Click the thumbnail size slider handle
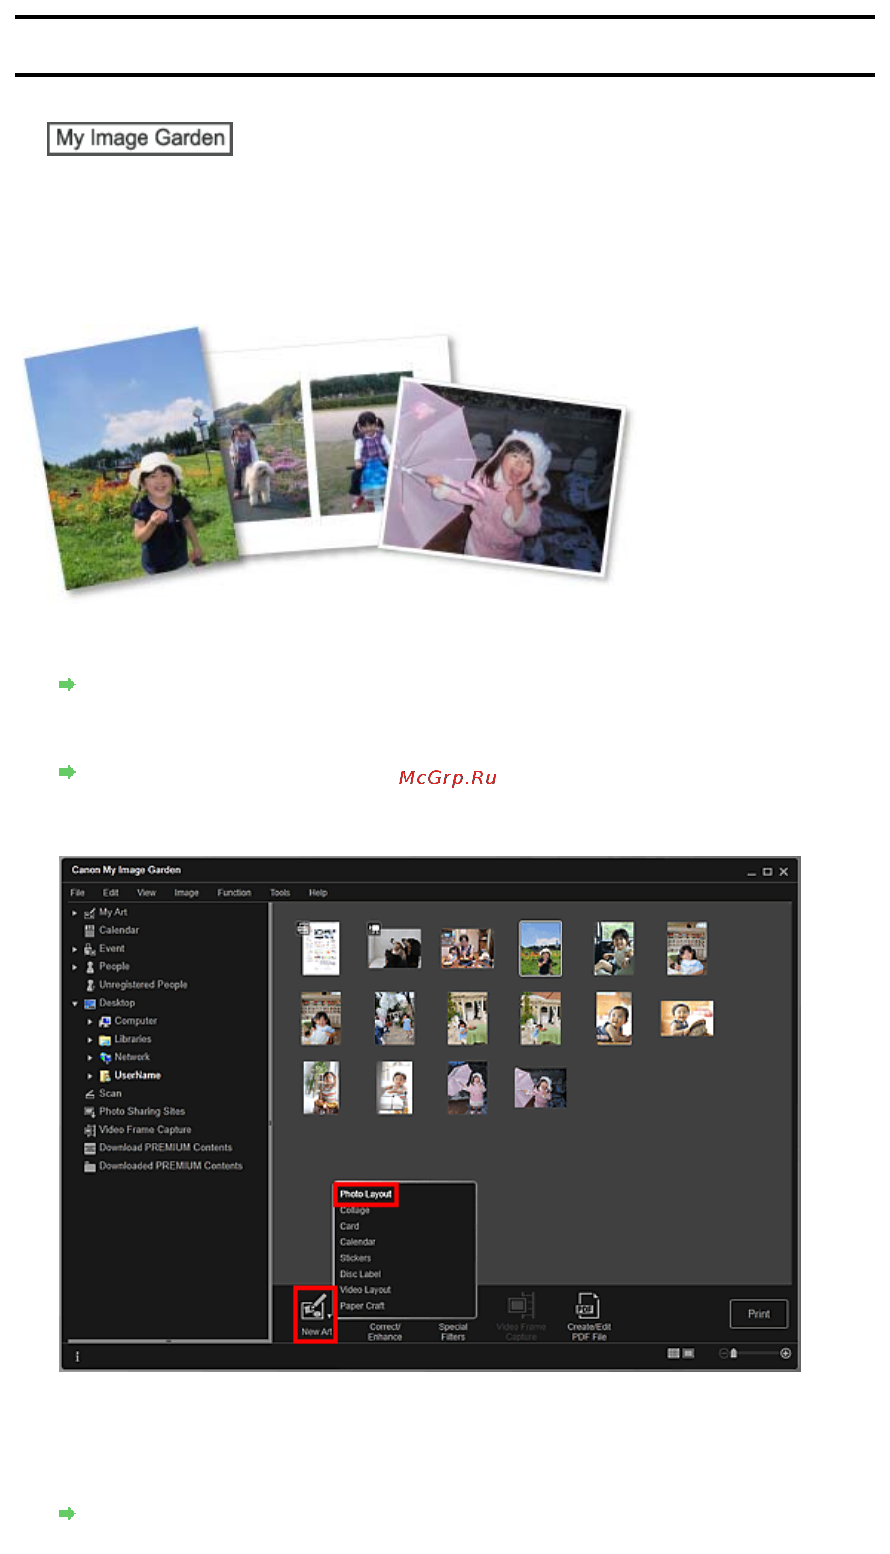The width and height of the screenshot is (890, 1554). [x=734, y=1354]
